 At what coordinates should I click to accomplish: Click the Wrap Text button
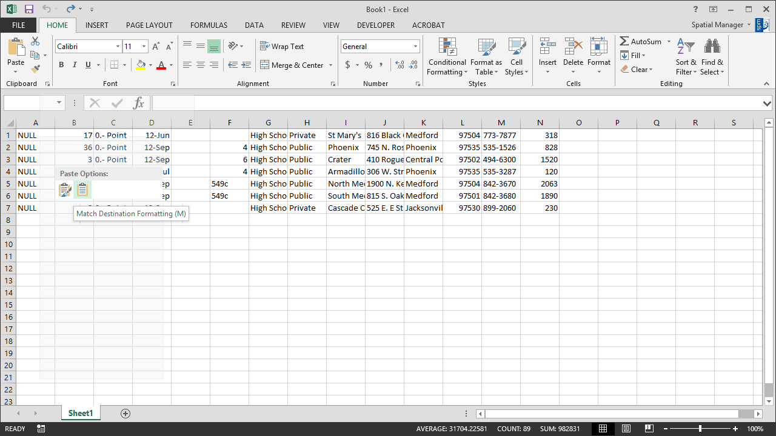click(282, 46)
